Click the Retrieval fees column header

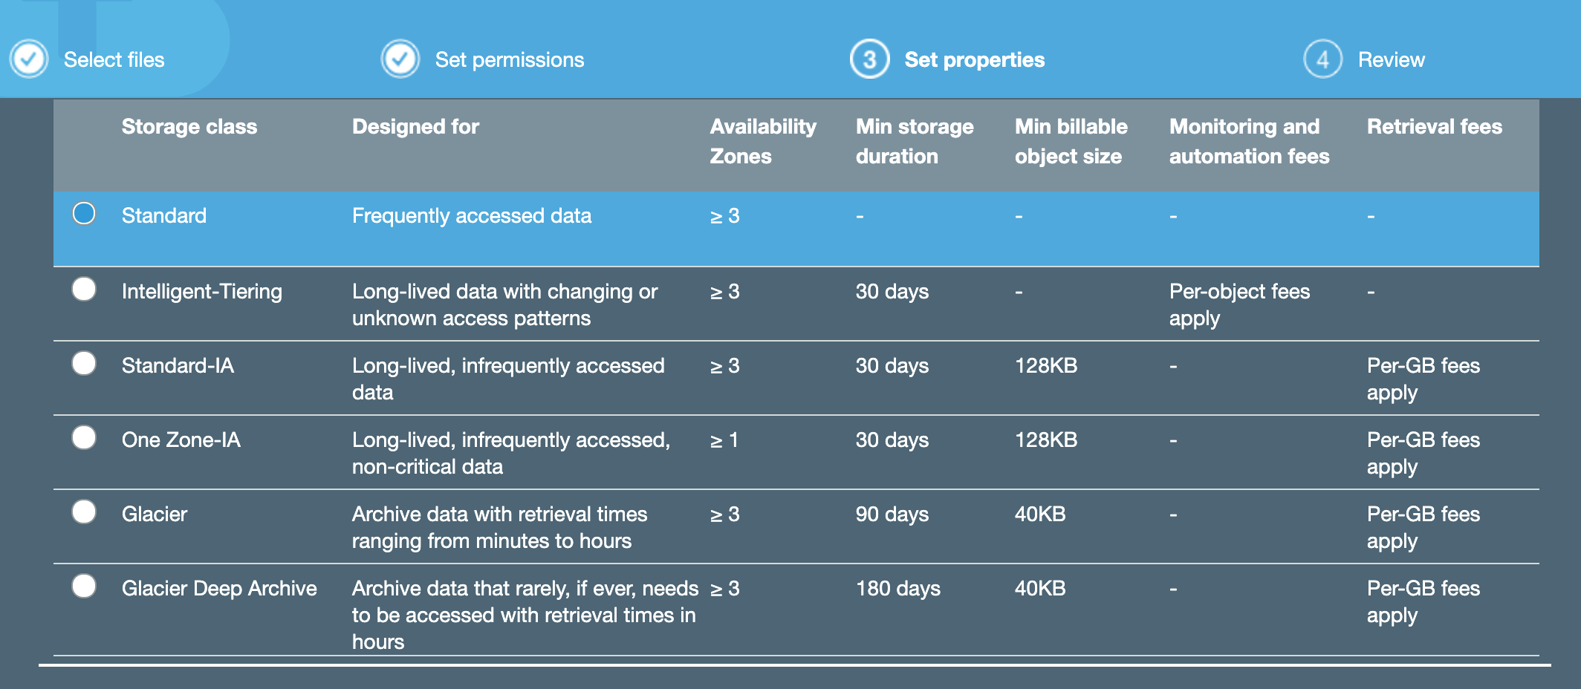point(1434,126)
